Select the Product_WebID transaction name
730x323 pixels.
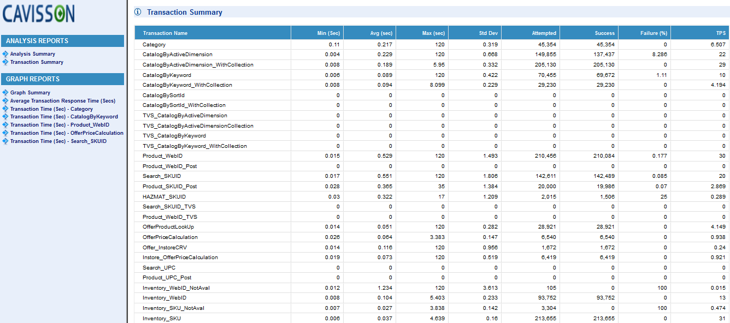pos(163,156)
